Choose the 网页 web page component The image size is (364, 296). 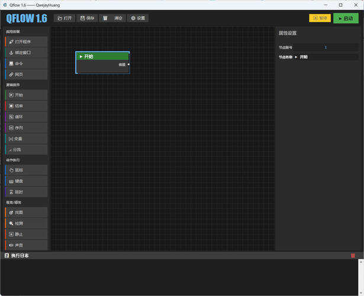tap(26, 75)
